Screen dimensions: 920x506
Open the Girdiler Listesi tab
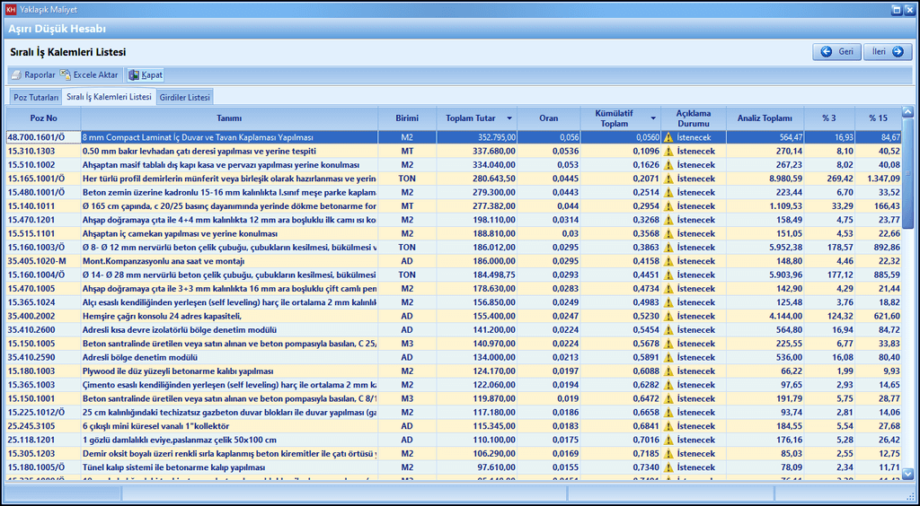(x=185, y=97)
